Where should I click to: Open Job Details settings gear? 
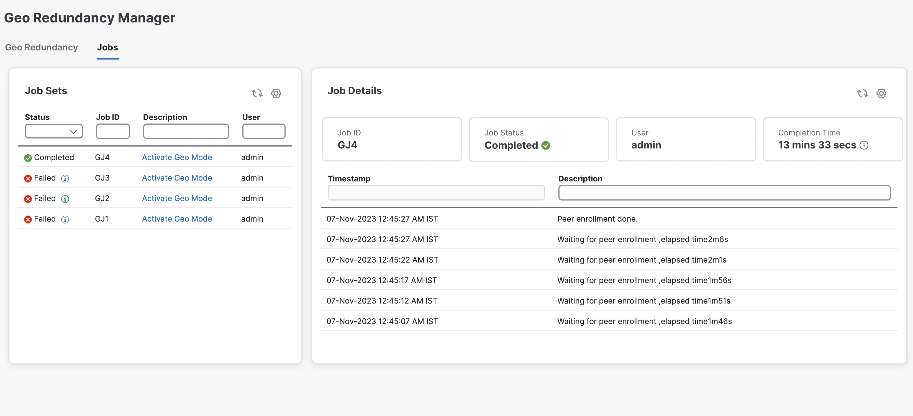(881, 93)
